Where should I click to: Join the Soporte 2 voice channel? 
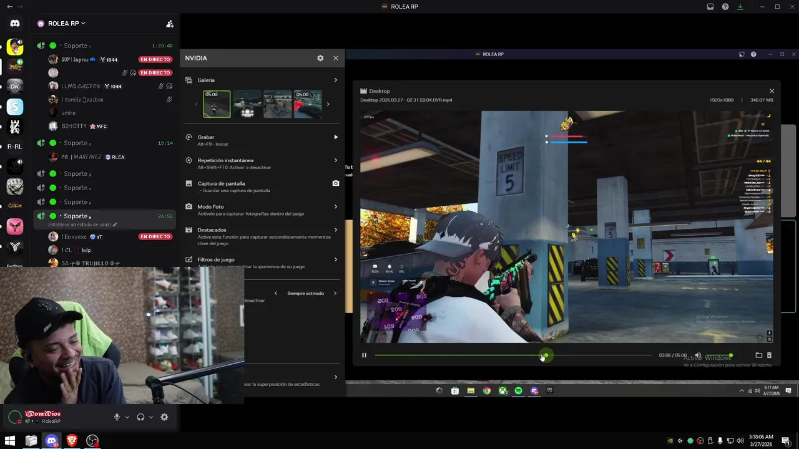click(104, 143)
